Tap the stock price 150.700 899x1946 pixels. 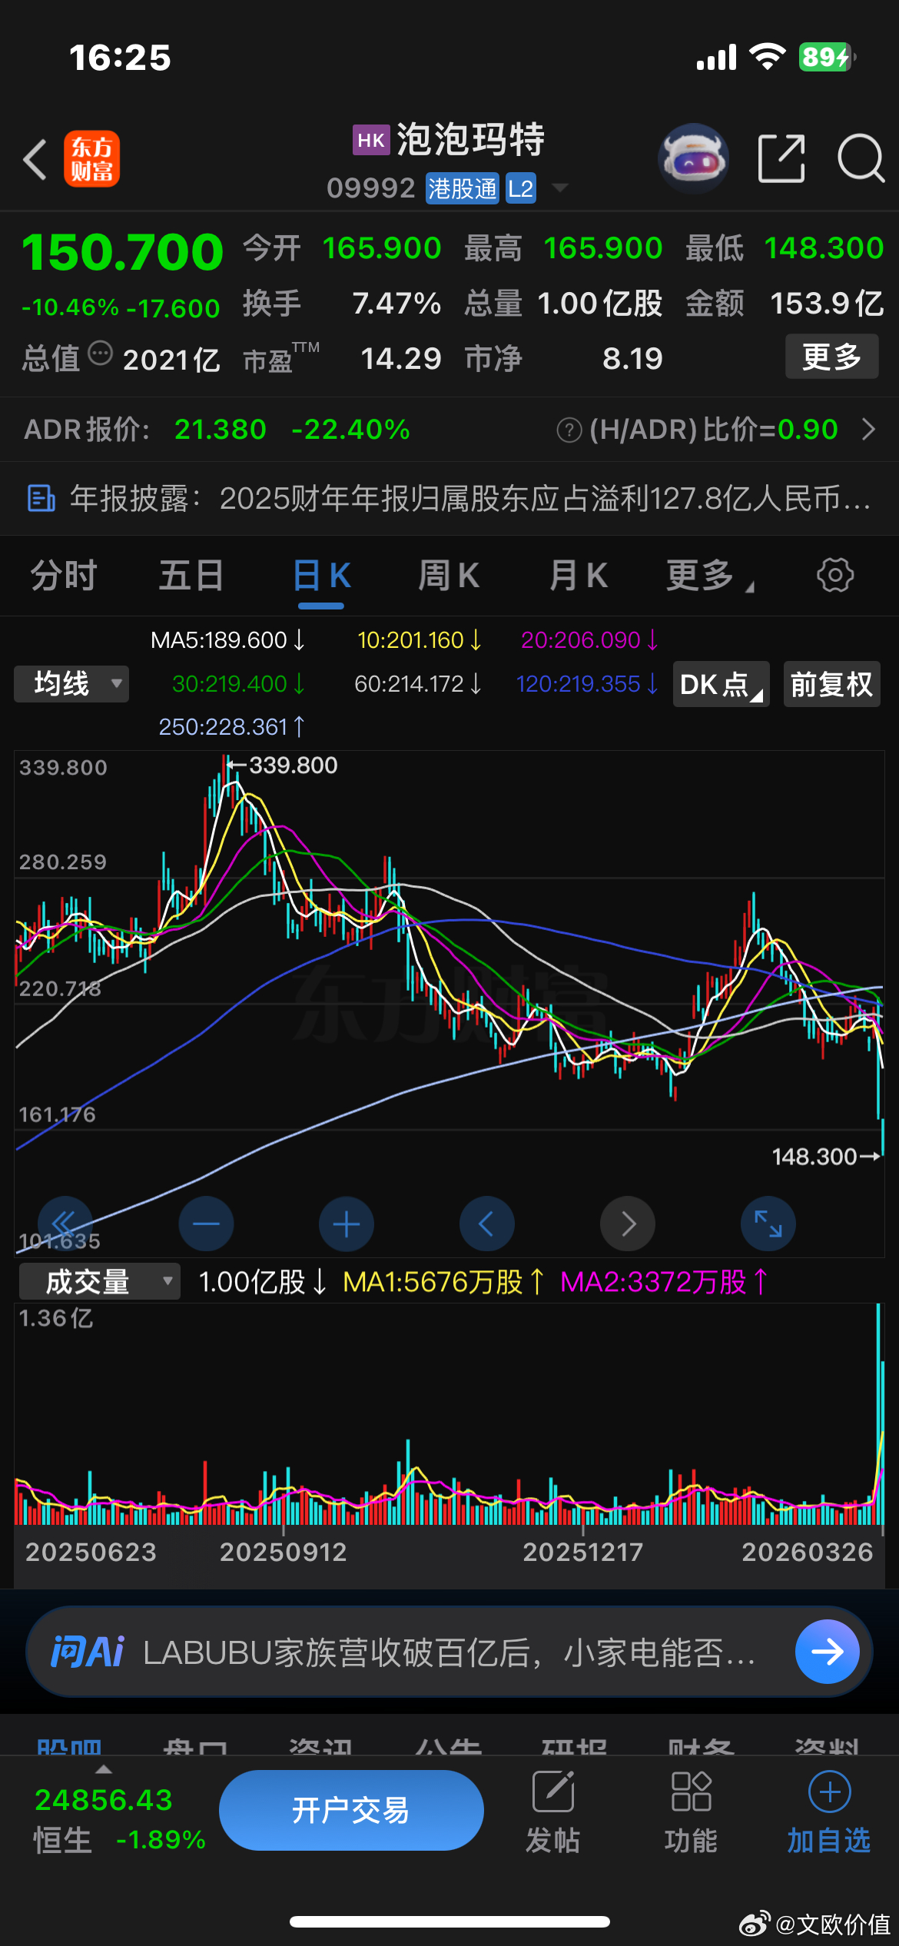(x=123, y=253)
